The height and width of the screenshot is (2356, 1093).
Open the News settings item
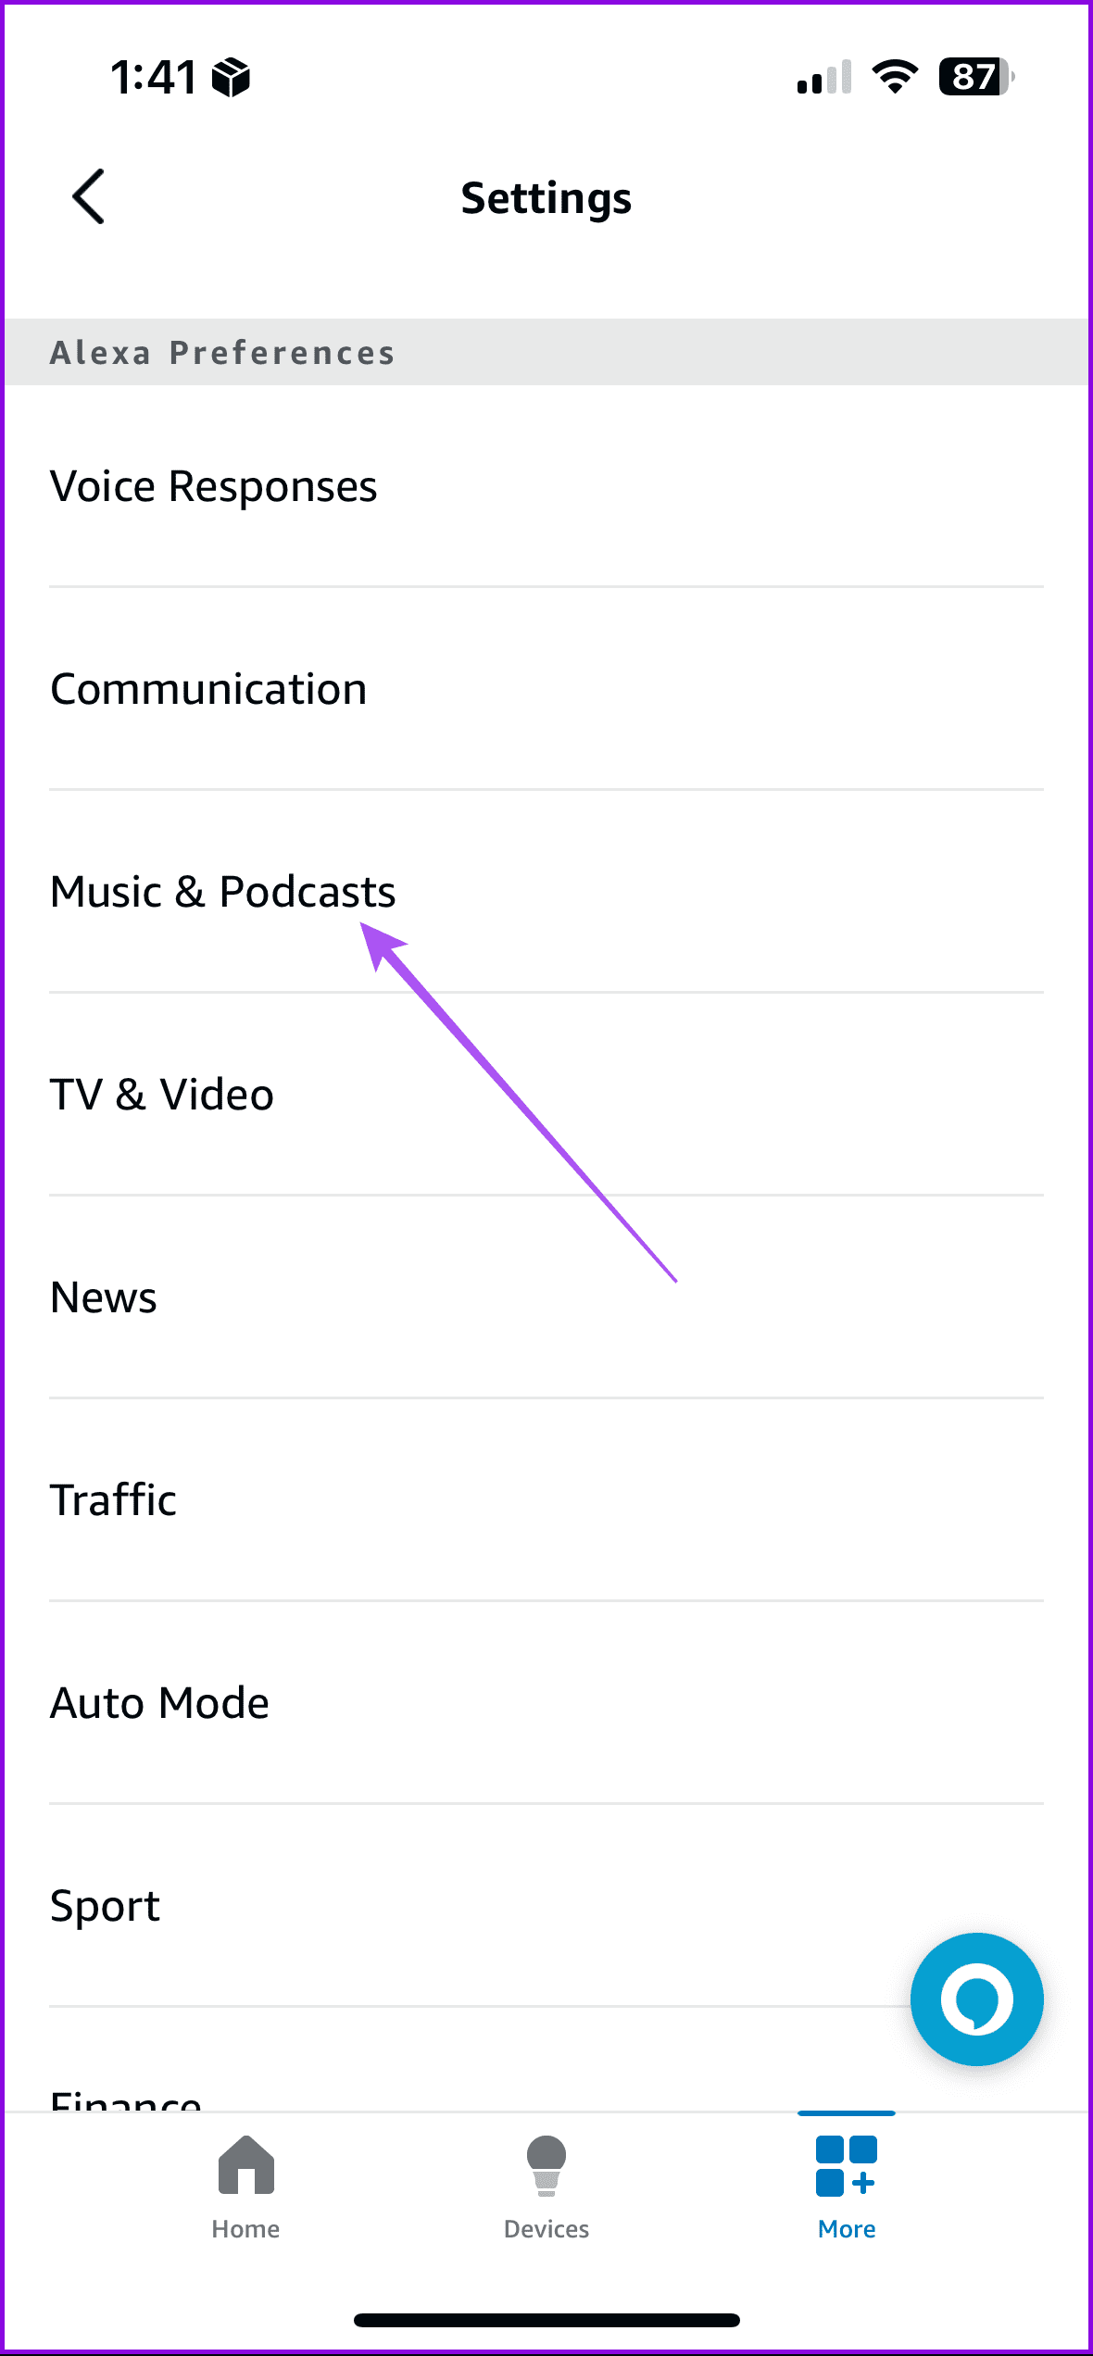pos(103,1296)
